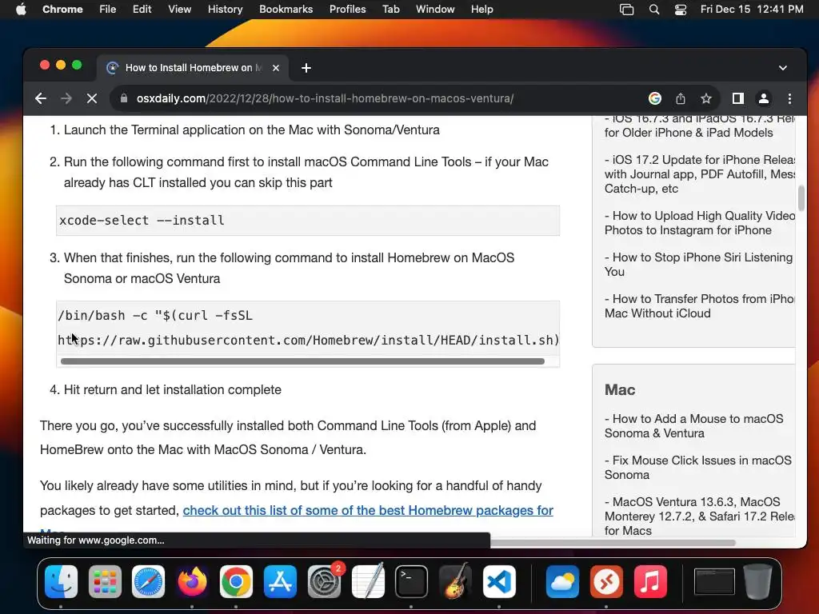Close the Homebrew tab

pyautogui.click(x=276, y=68)
